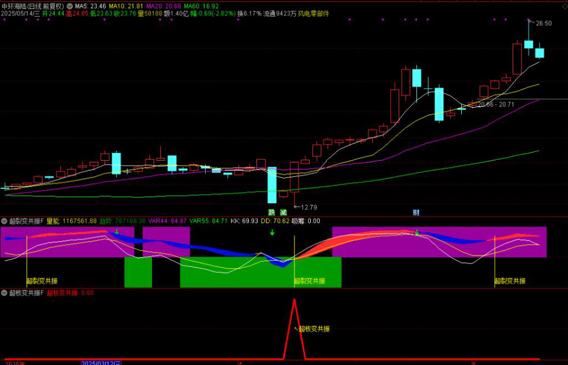Viewport: 568px width, 365px height.
Task: Click the 20.66 - 20.71 price gap label
Action: pyautogui.click(x=496, y=104)
